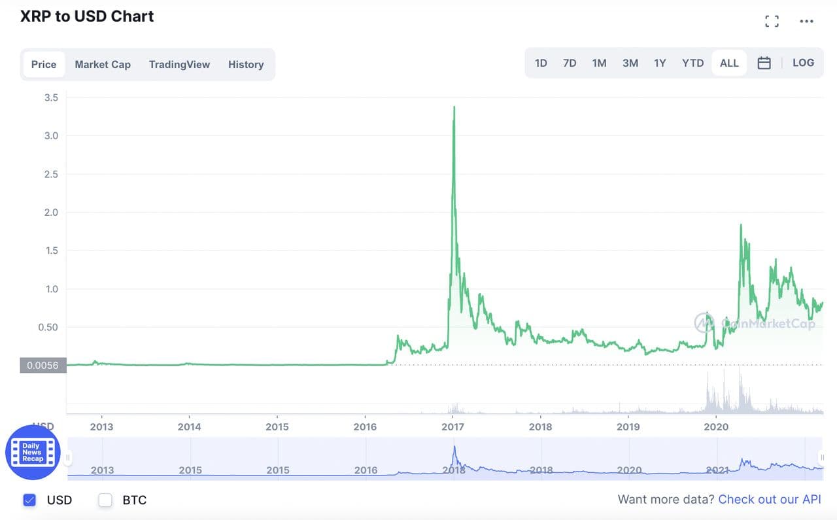Choose the YTD time range
The image size is (837, 520).
tap(692, 63)
